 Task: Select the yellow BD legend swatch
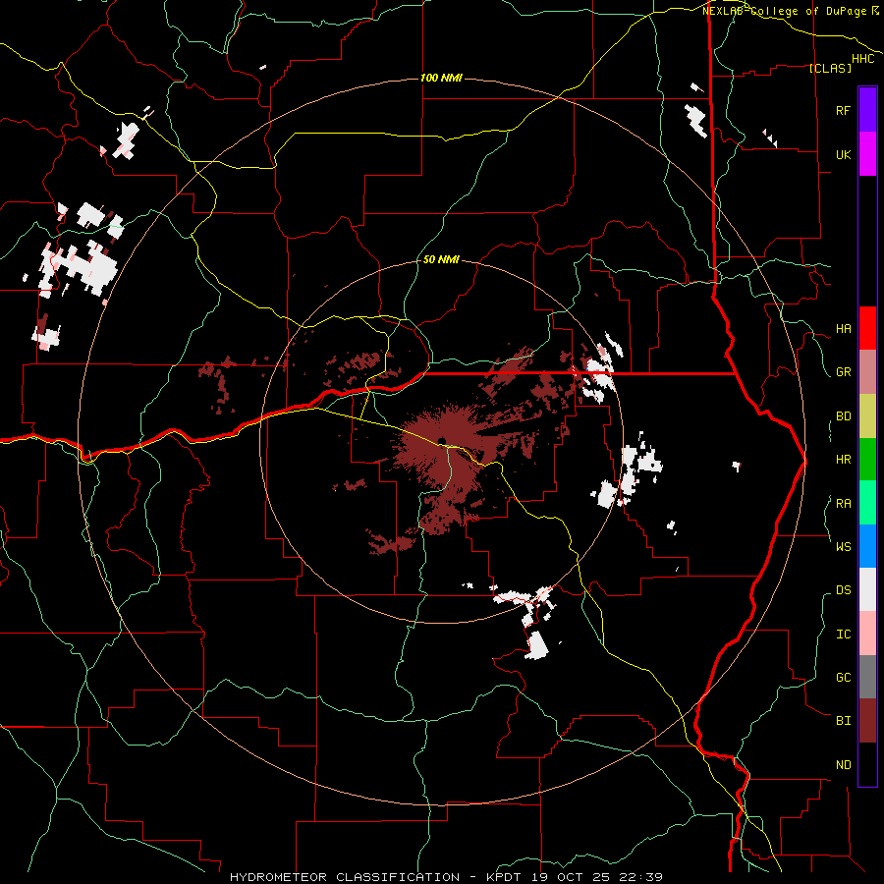point(867,415)
